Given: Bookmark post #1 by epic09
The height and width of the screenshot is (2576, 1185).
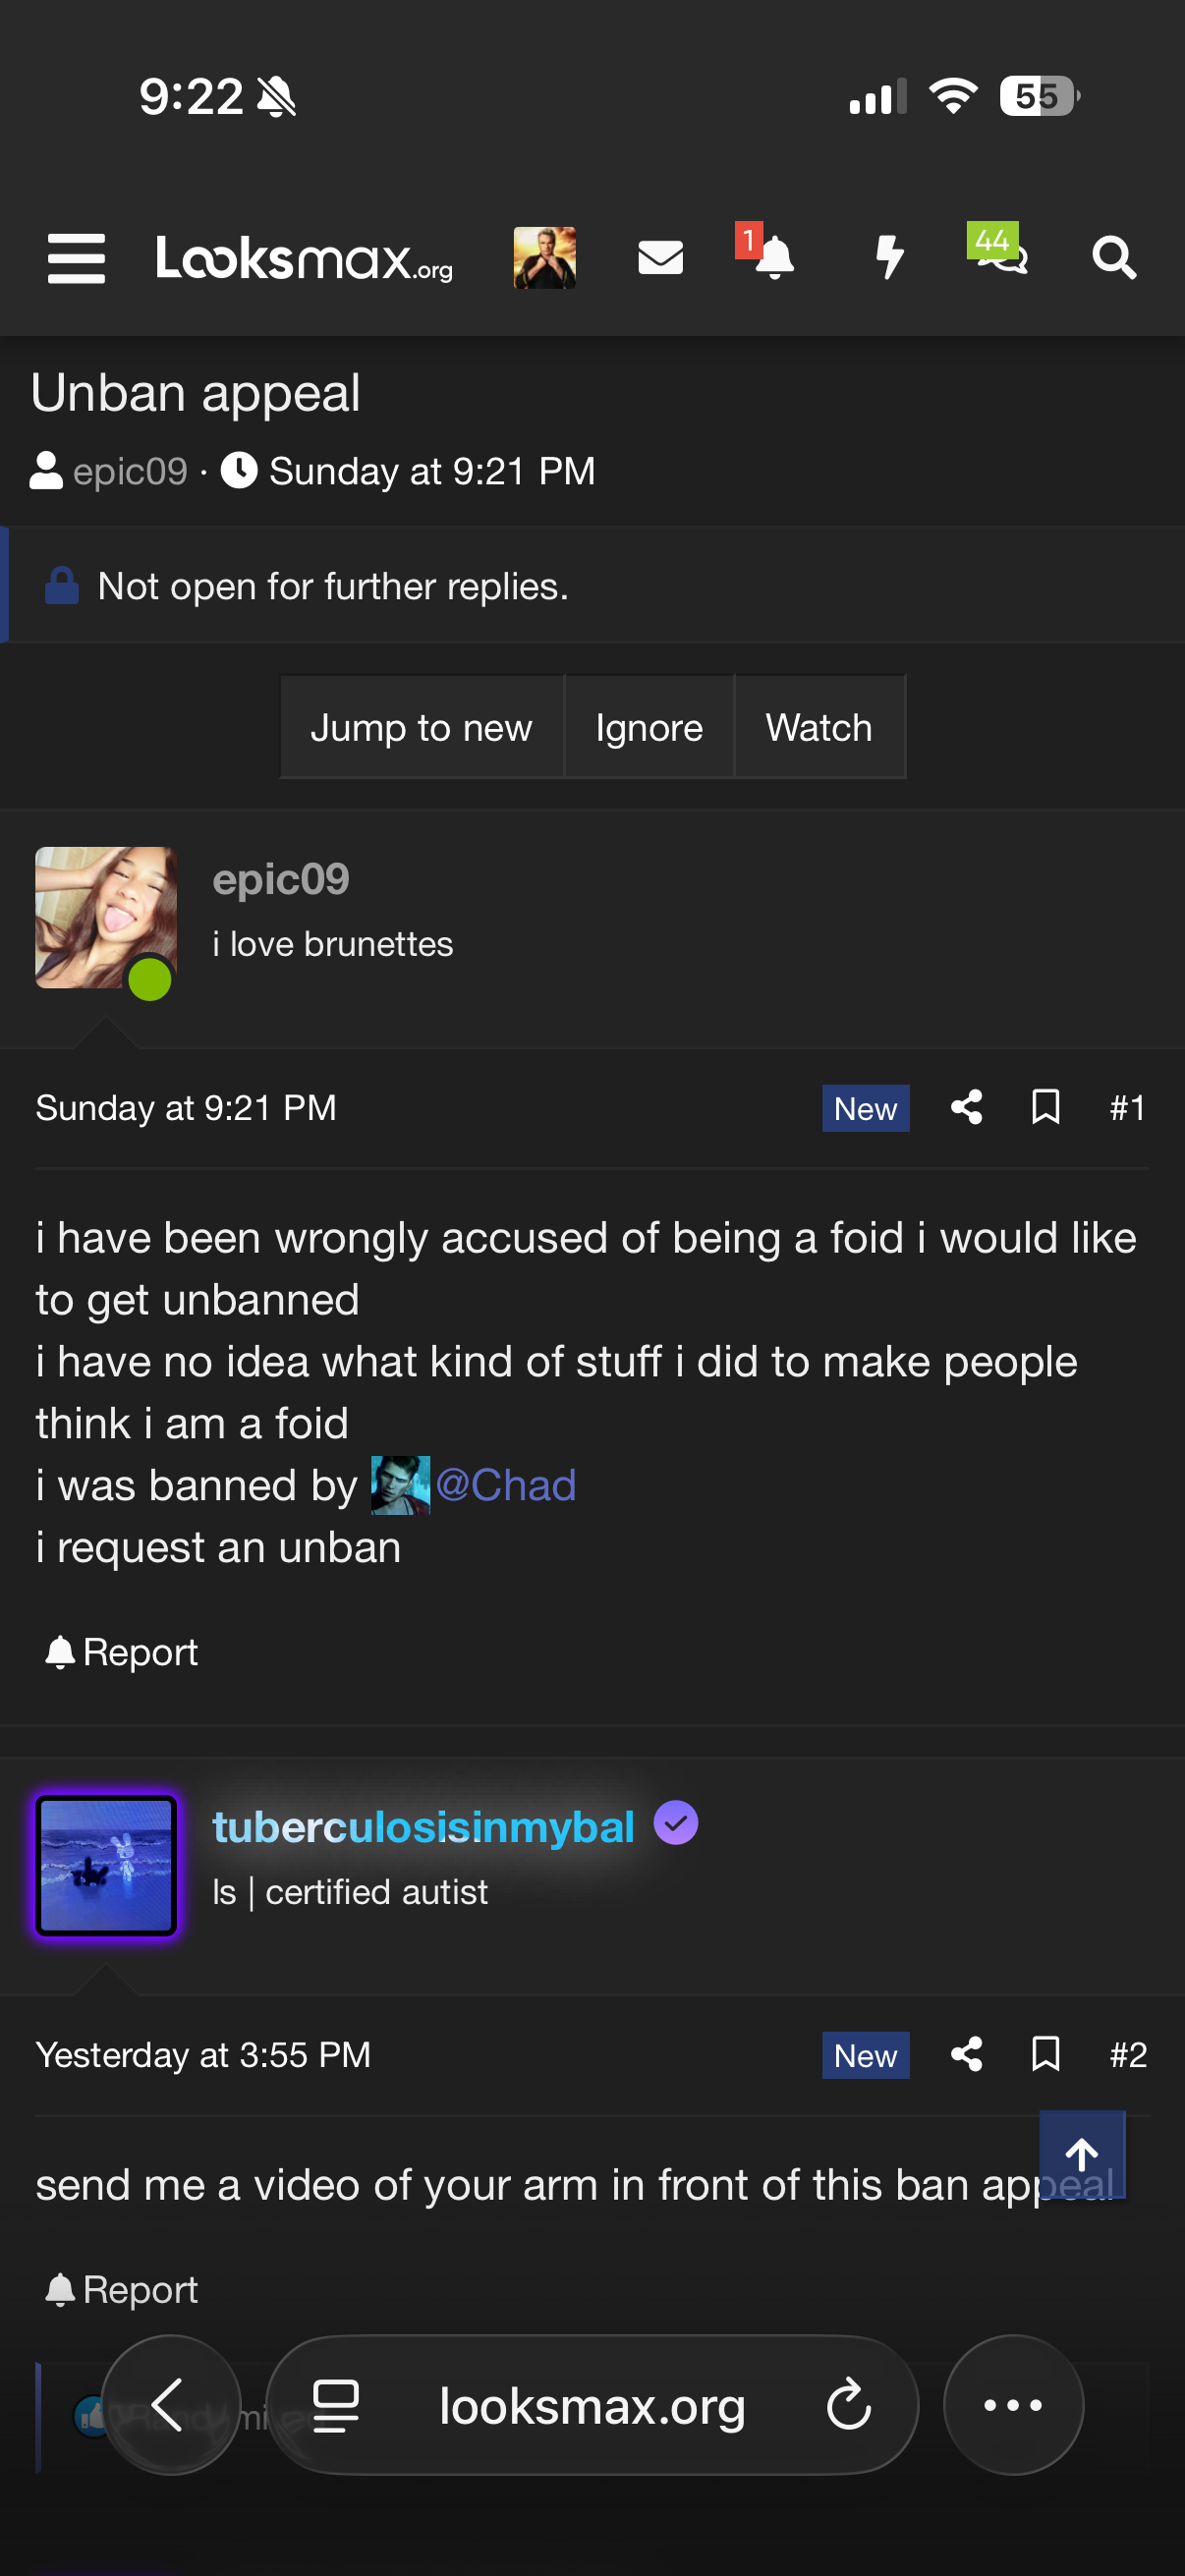Looking at the screenshot, I should [x=1045, y=1107].
